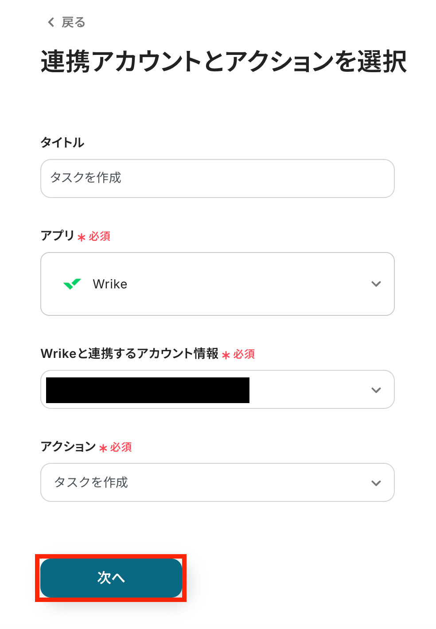Click the アクション field label
The height and width of the screenshot is (629, 436).
68,446
